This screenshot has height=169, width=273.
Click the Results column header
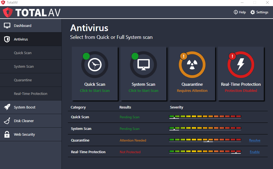click(x=125, y=107)
